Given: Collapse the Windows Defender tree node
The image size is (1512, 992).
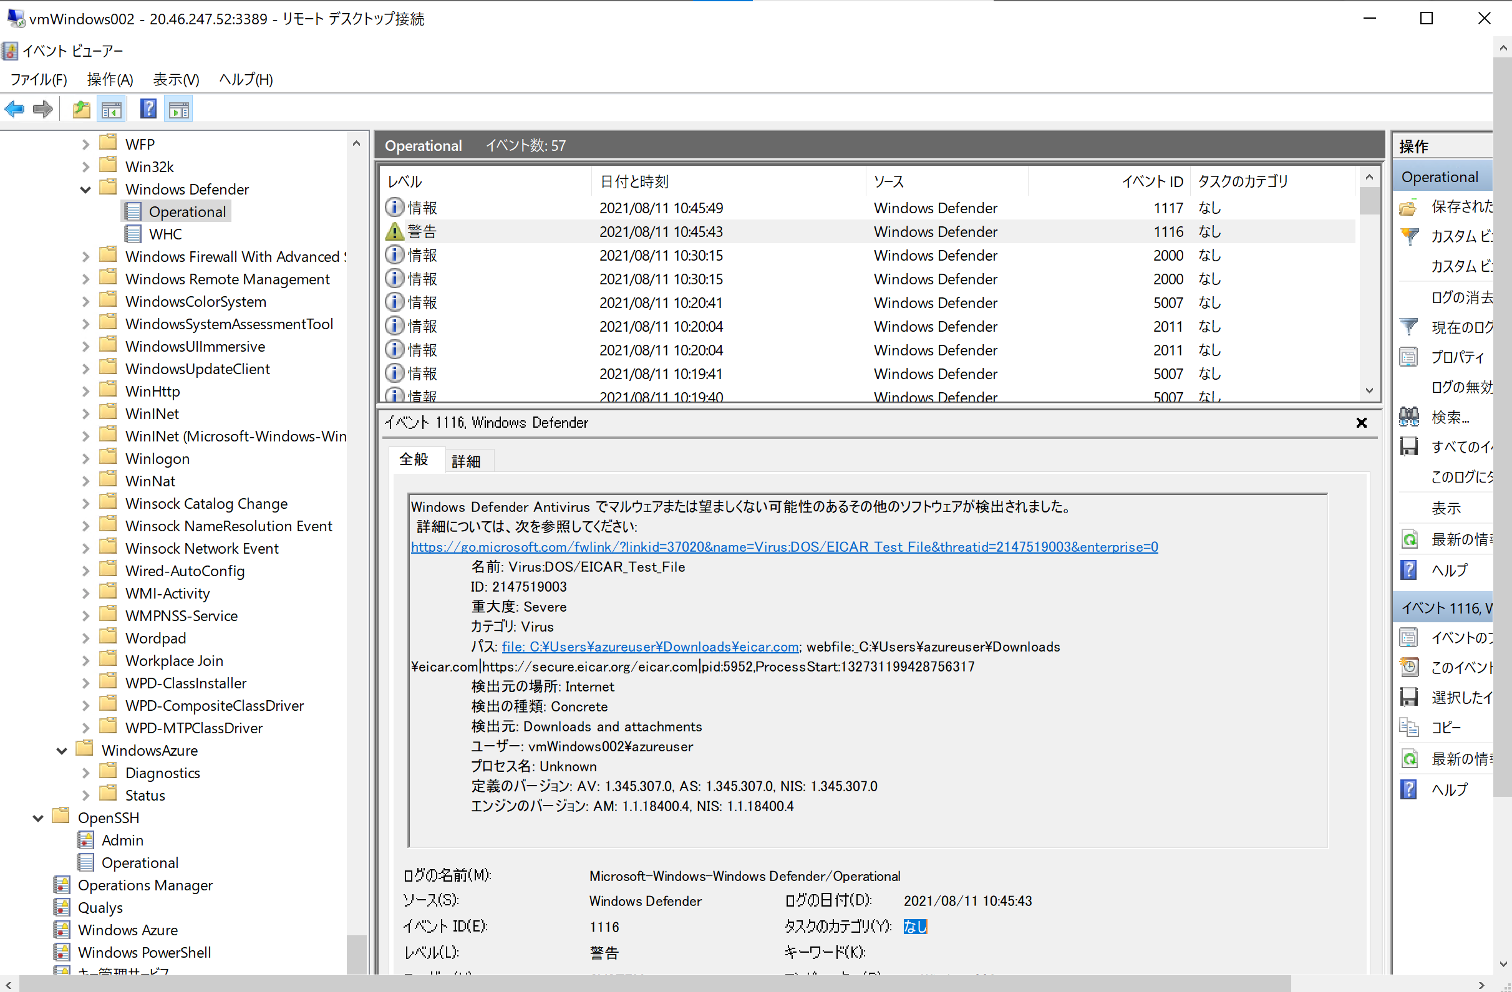Looking at the screenshot, I should point(85,189).
